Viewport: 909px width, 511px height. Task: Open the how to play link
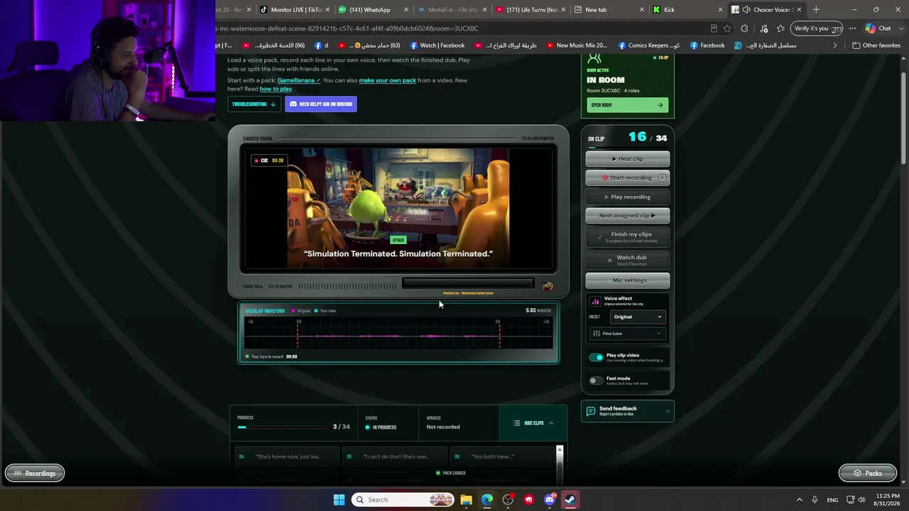(x=276, y=89)
